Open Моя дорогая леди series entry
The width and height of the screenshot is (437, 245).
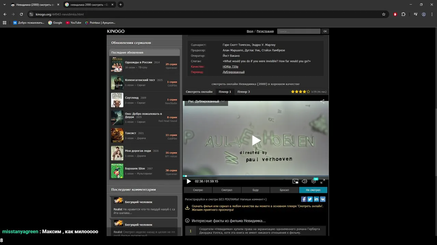coord(144,153)
